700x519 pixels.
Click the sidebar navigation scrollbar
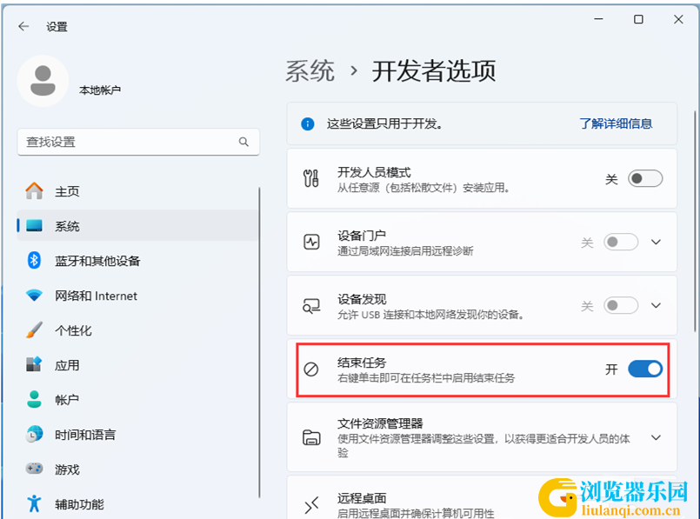coord(259,343)
